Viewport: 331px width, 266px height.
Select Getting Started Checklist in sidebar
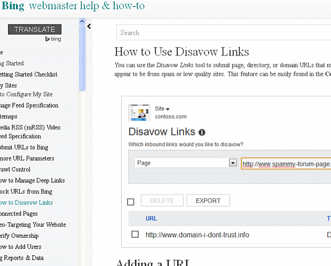pos(29,75)
